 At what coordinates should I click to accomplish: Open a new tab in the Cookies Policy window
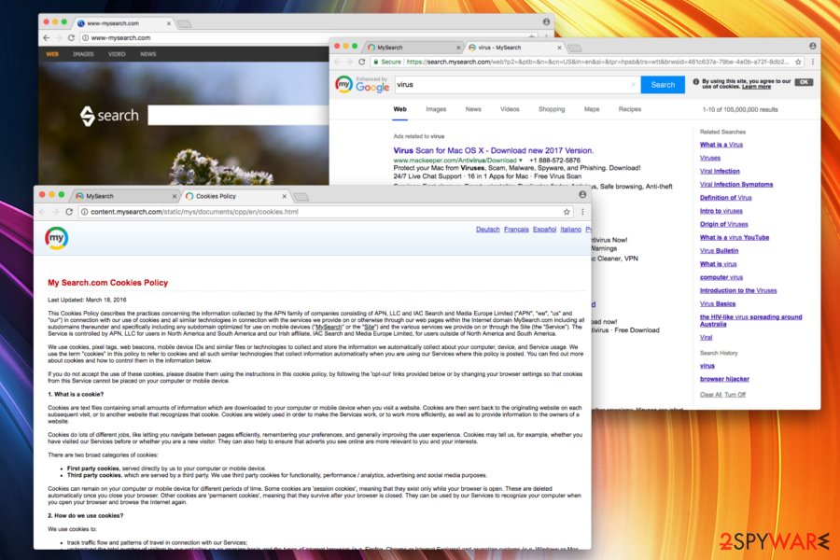pyautogui.click(x=301, y=197)
